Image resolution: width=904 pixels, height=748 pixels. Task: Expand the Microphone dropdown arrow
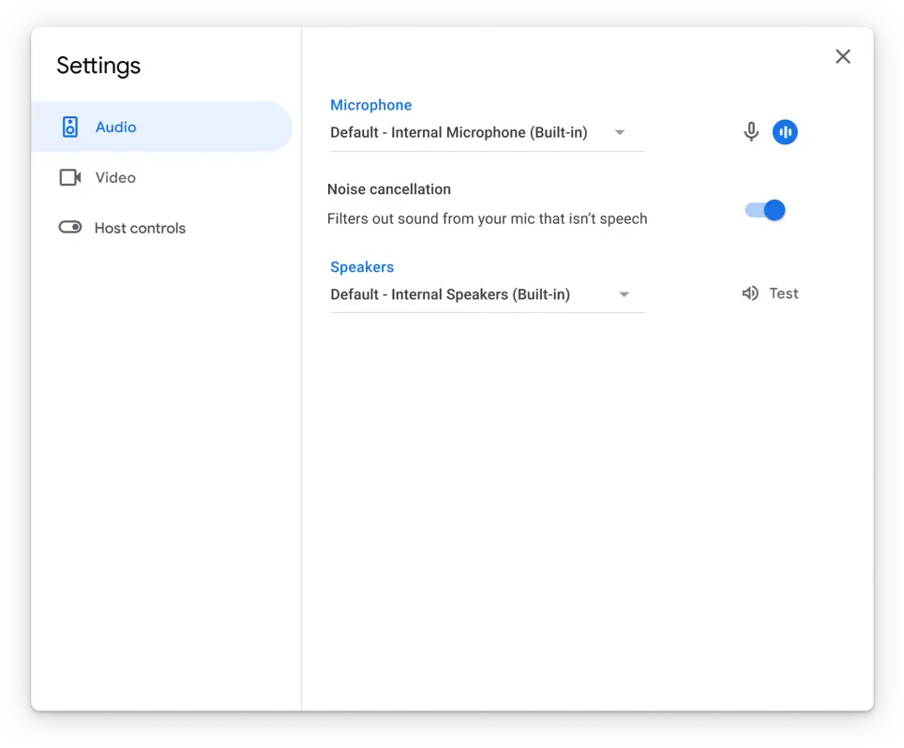pos(620,133)
